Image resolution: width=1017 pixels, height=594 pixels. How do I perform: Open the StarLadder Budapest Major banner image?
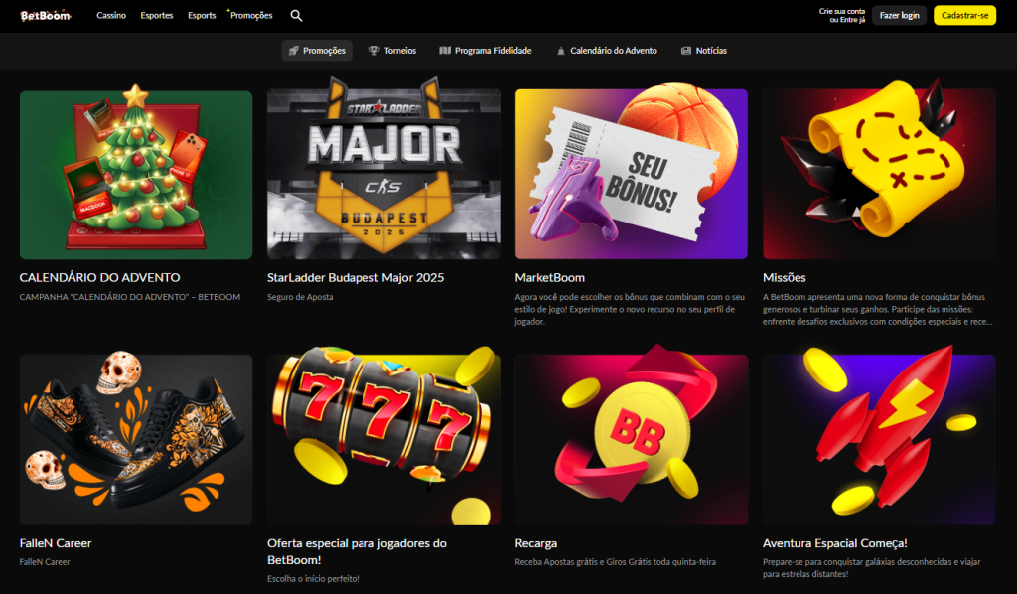[x=383, y=175]
